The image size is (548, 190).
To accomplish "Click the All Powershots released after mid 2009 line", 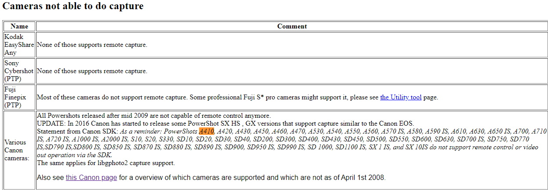I will (154, 116).
